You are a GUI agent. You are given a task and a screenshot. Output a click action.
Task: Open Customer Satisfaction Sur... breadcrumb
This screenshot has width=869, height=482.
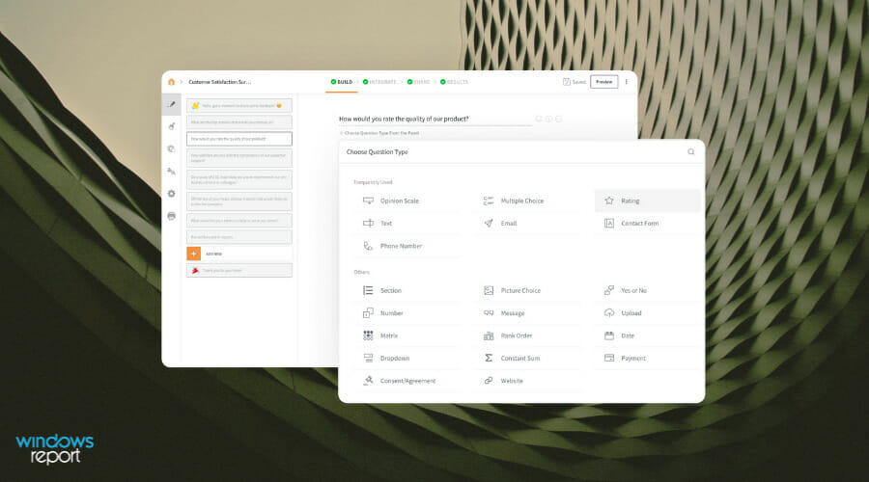click(219, 82)
